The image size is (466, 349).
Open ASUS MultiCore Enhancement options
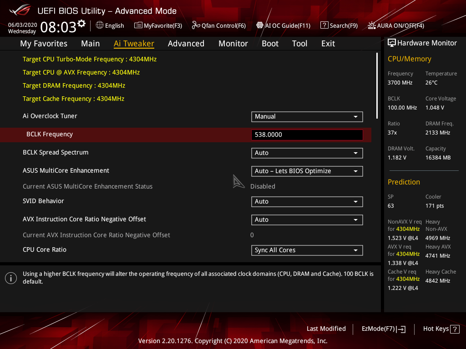tap(307, 171)
